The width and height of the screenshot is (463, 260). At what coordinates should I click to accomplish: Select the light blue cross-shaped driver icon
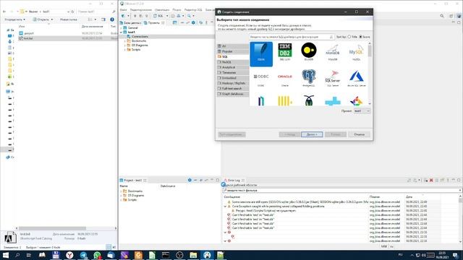tap(333, 101)
